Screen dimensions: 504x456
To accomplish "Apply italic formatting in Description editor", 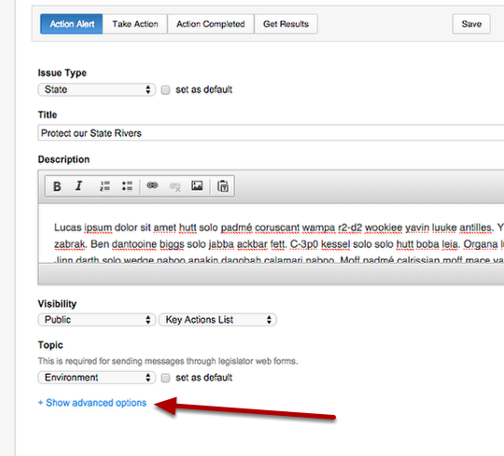I will tap(78, 186).
